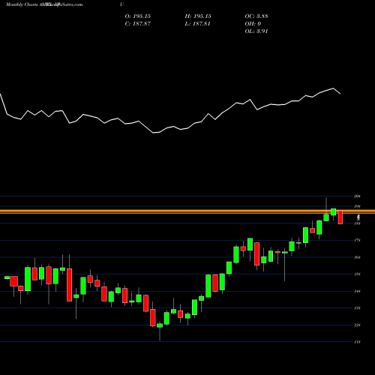Click the 118 price axis label

coord(357,342)
